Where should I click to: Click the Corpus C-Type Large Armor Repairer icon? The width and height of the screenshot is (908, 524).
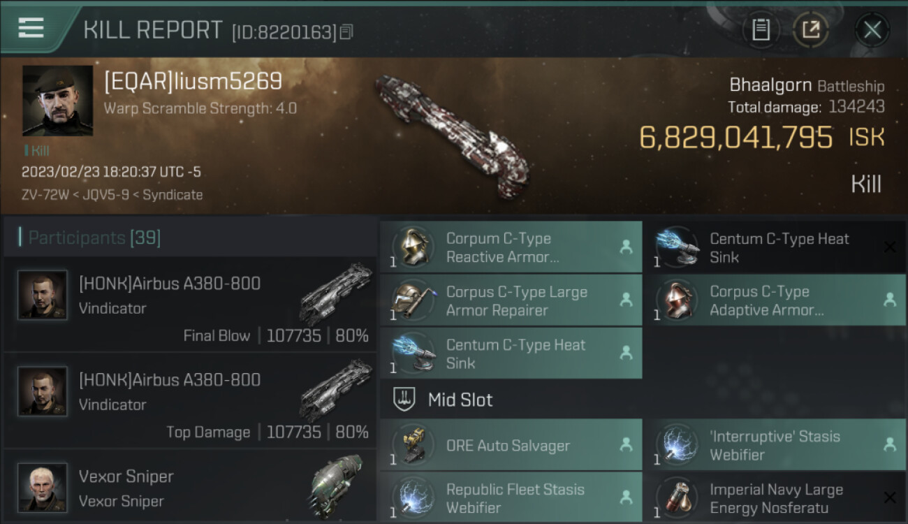(x=413, y=300)
